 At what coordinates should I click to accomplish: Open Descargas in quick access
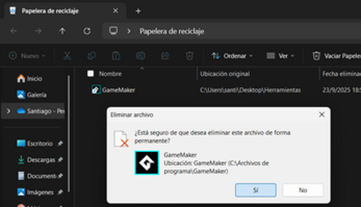click(x=37, y=159)
